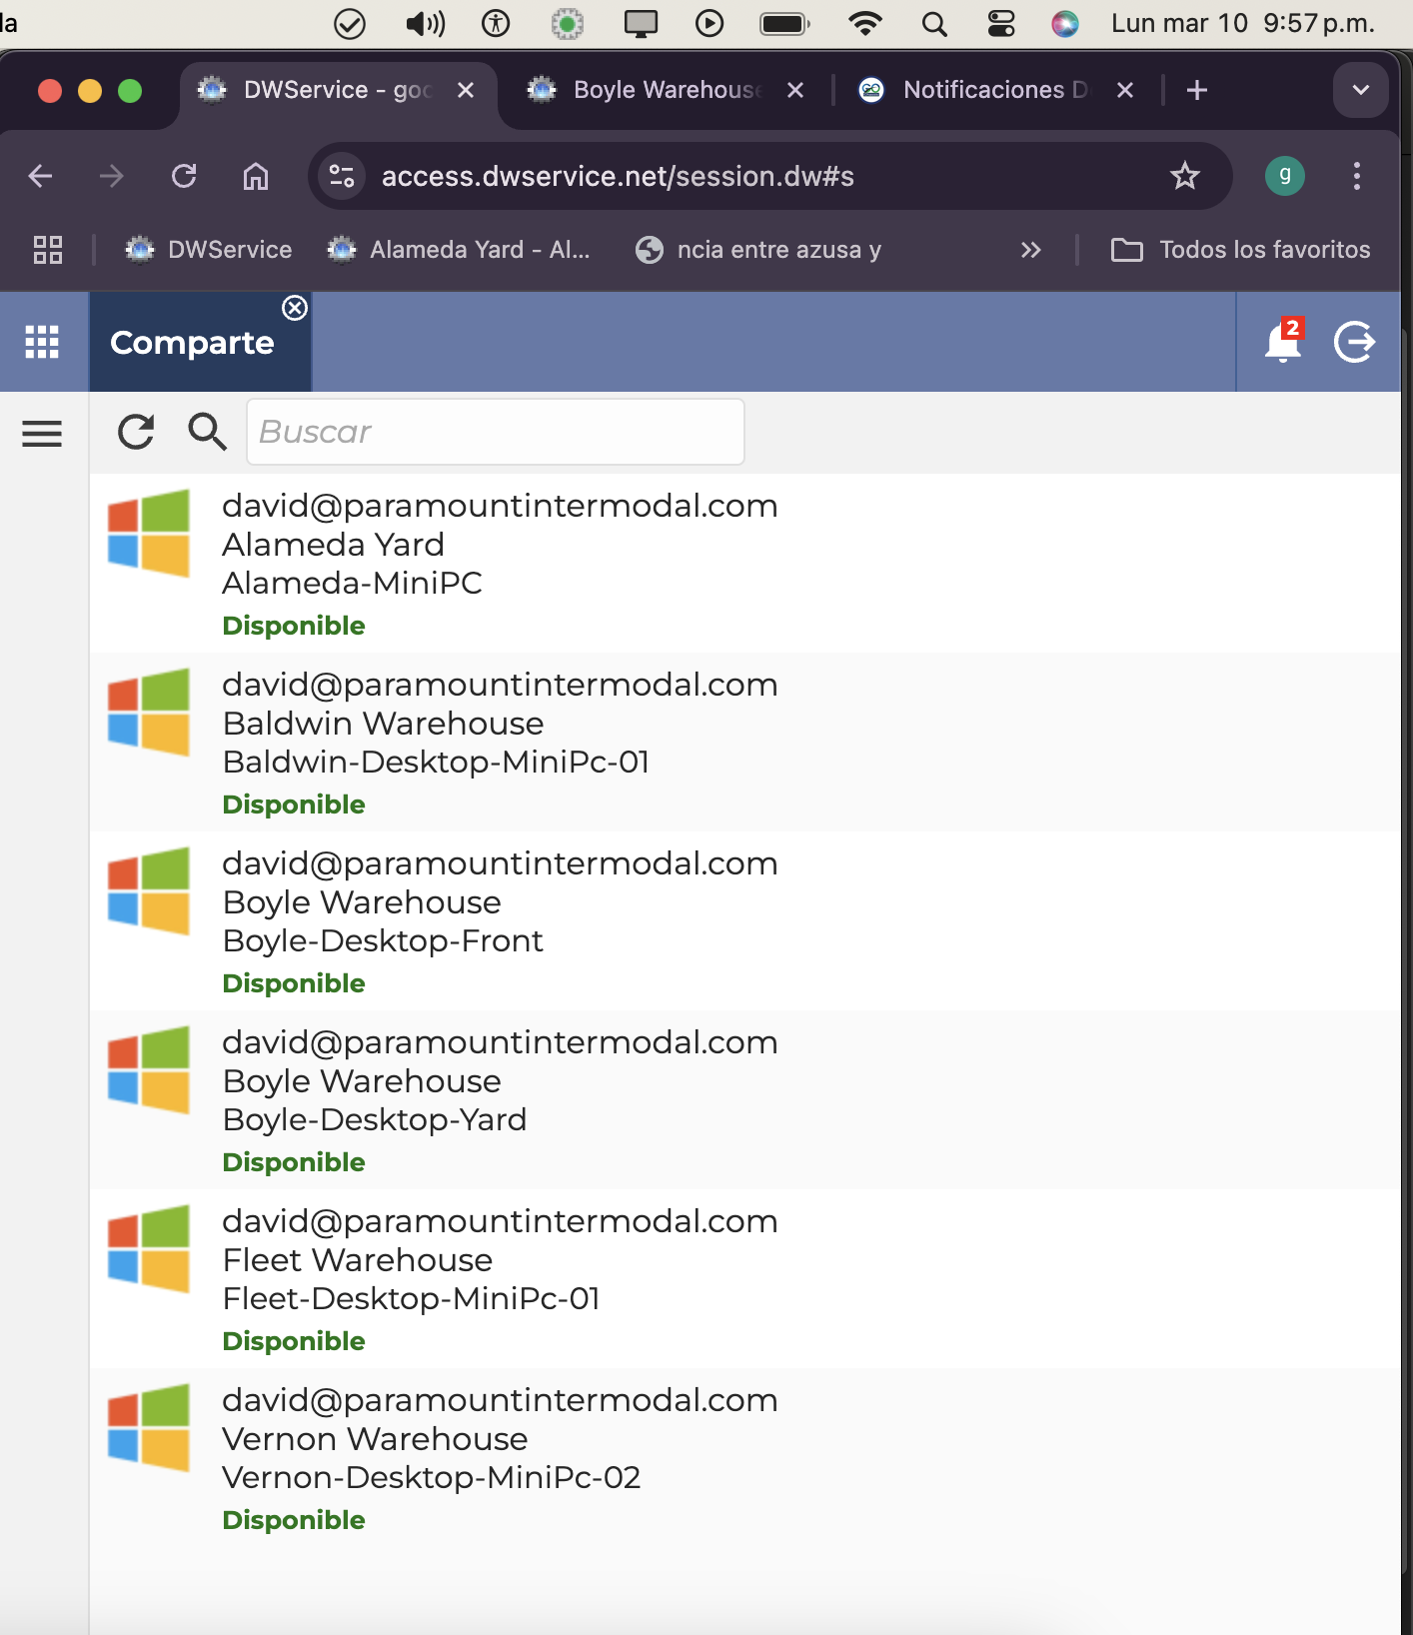Open the Chrome three-dot menu
The width and height of the screenshot is (1413, 1635).
click(x=1357, y=176)
